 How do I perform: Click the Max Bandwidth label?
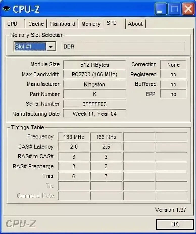pos(41,74)
